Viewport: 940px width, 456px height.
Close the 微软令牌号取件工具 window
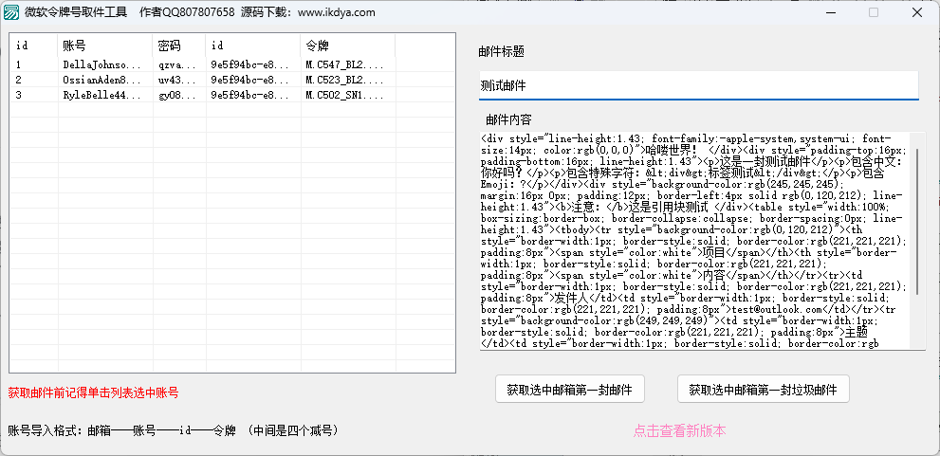(x=917, y=12)
